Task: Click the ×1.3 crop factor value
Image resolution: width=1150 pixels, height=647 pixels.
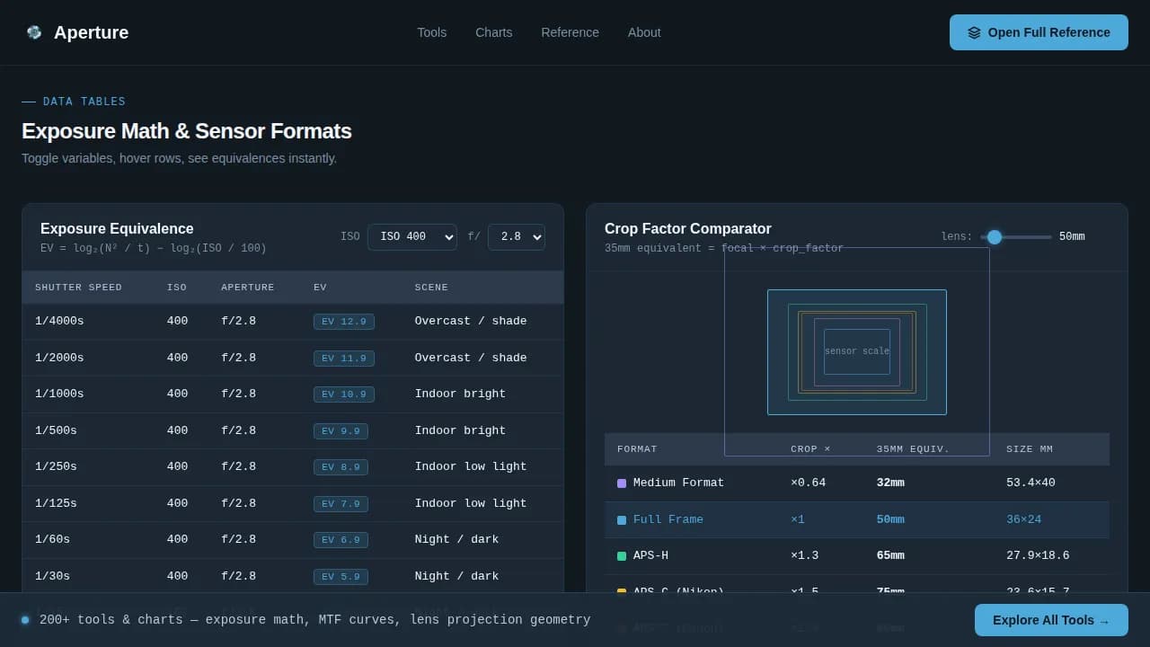Action: tap(804, 555)
